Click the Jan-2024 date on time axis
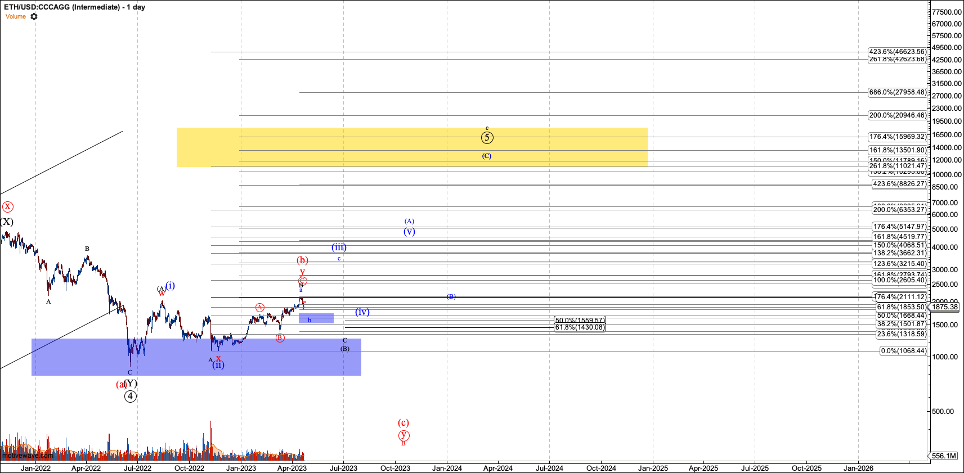Viewport: 964px width, 473px height. pos(447,468)
